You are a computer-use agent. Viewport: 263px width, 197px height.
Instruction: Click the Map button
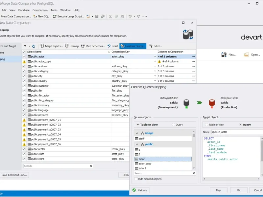pos(218,190)
